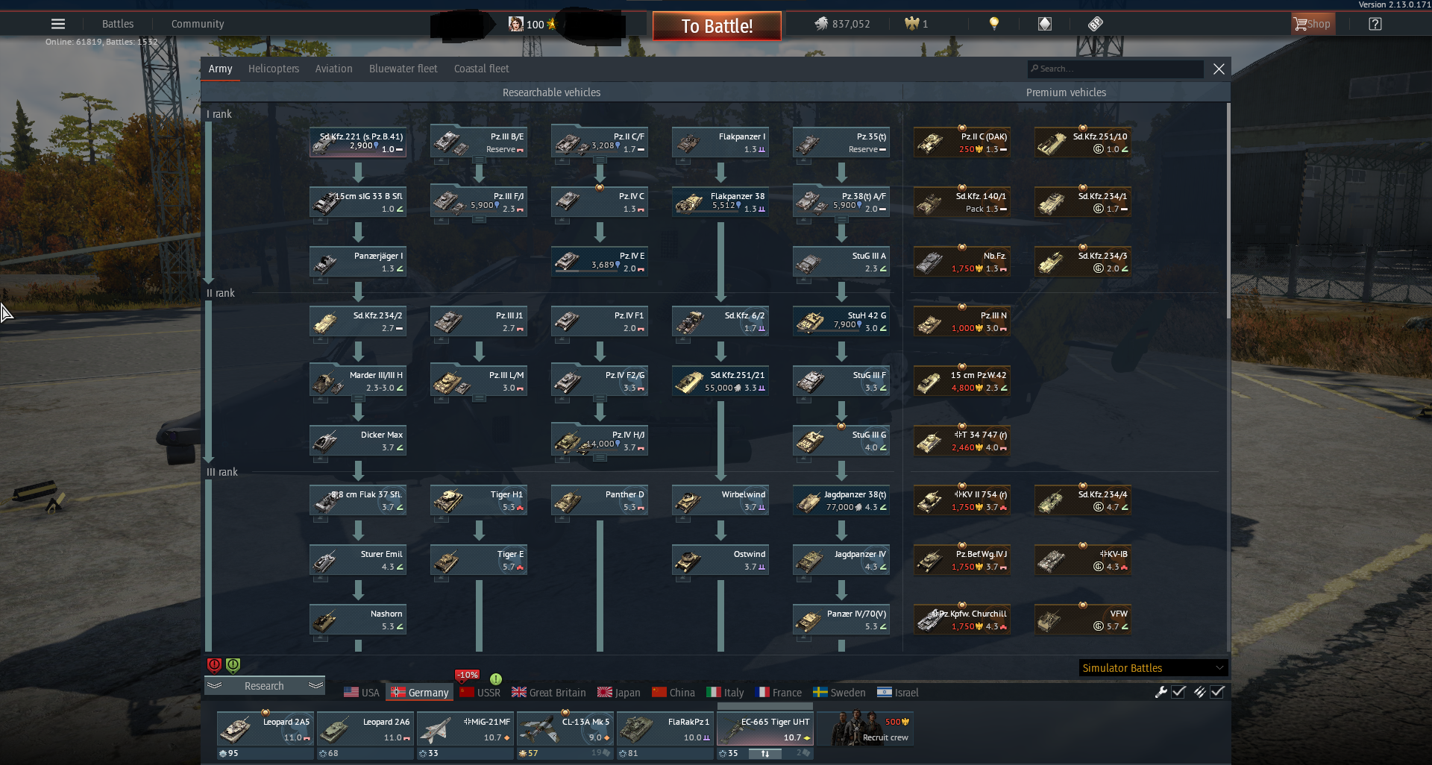Select the Tiger H1 tank icon
This screenshot has width=1432, height=765.
(447, 500)
